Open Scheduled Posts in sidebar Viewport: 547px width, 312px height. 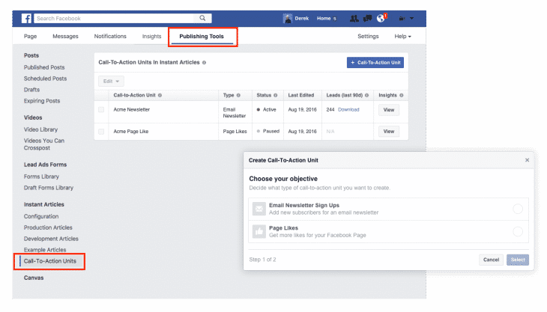(x=46, y=79)
